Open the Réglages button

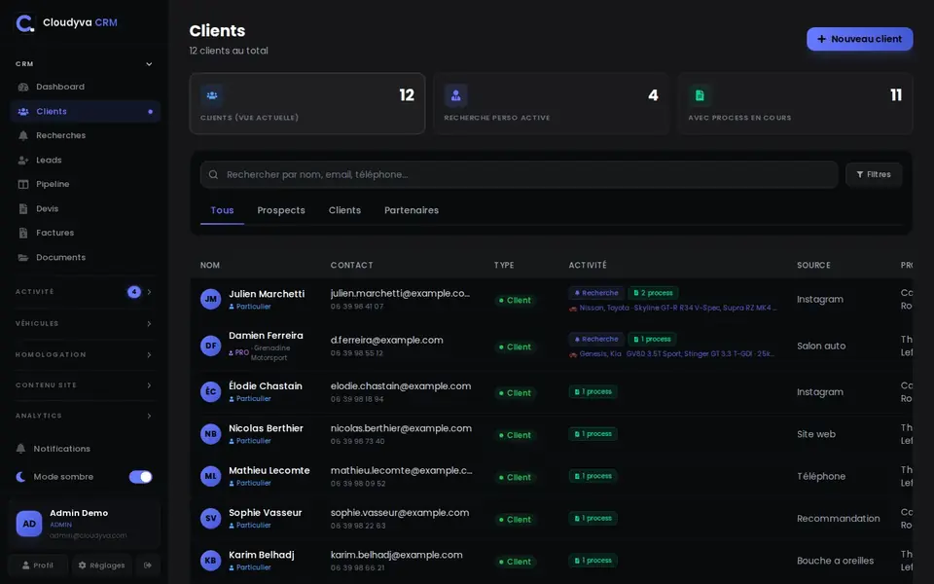coord(102,565)
